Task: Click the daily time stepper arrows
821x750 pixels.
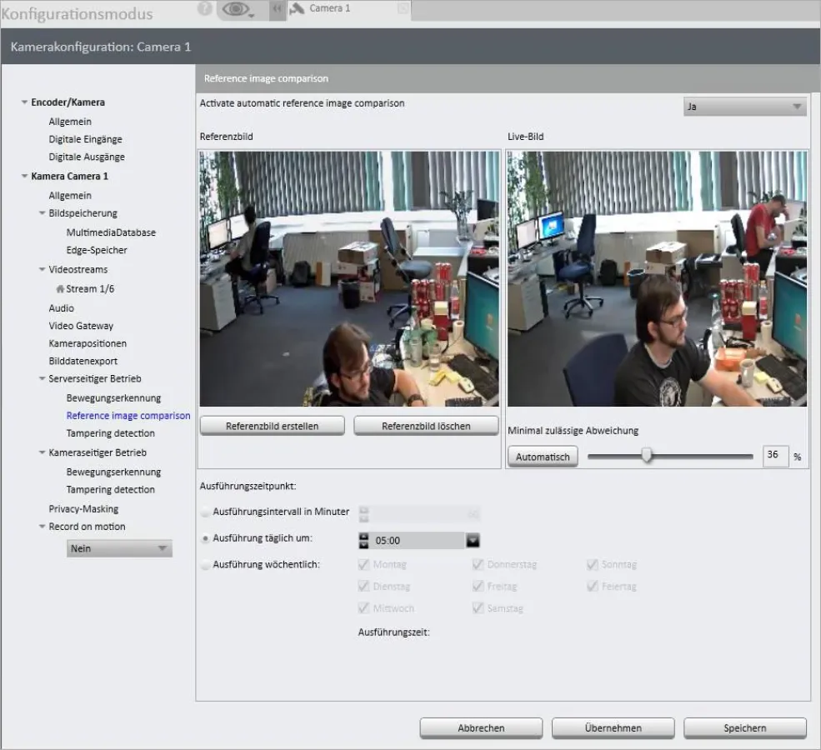Action: point(363,540)
